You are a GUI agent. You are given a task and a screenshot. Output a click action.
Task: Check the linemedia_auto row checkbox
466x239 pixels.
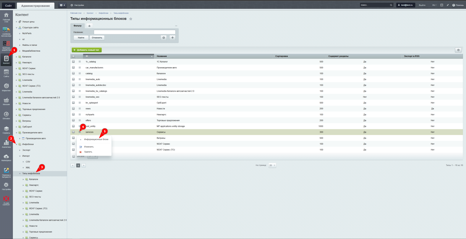point(74,79)
